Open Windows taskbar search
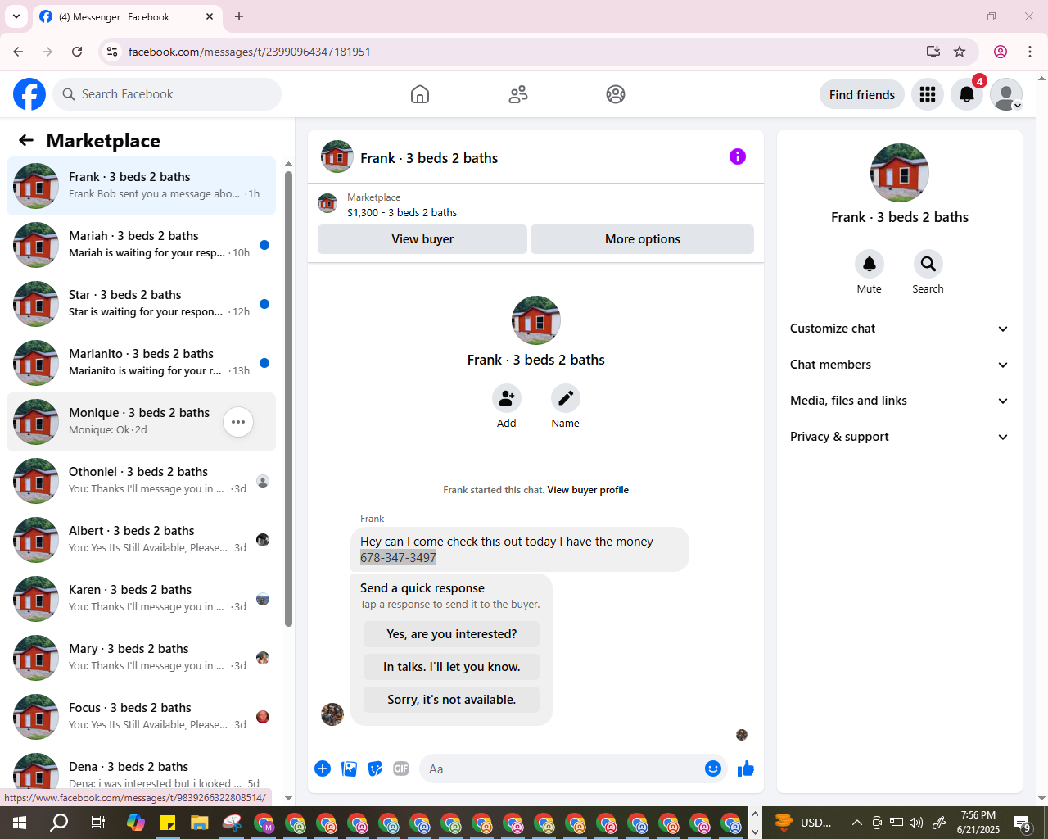This screenshot has width=1048, height=839. click(x=59, y=823)
